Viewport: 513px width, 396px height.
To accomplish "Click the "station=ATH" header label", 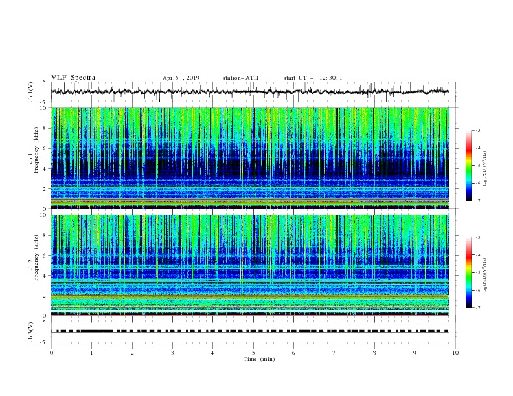I will point(240,78).
